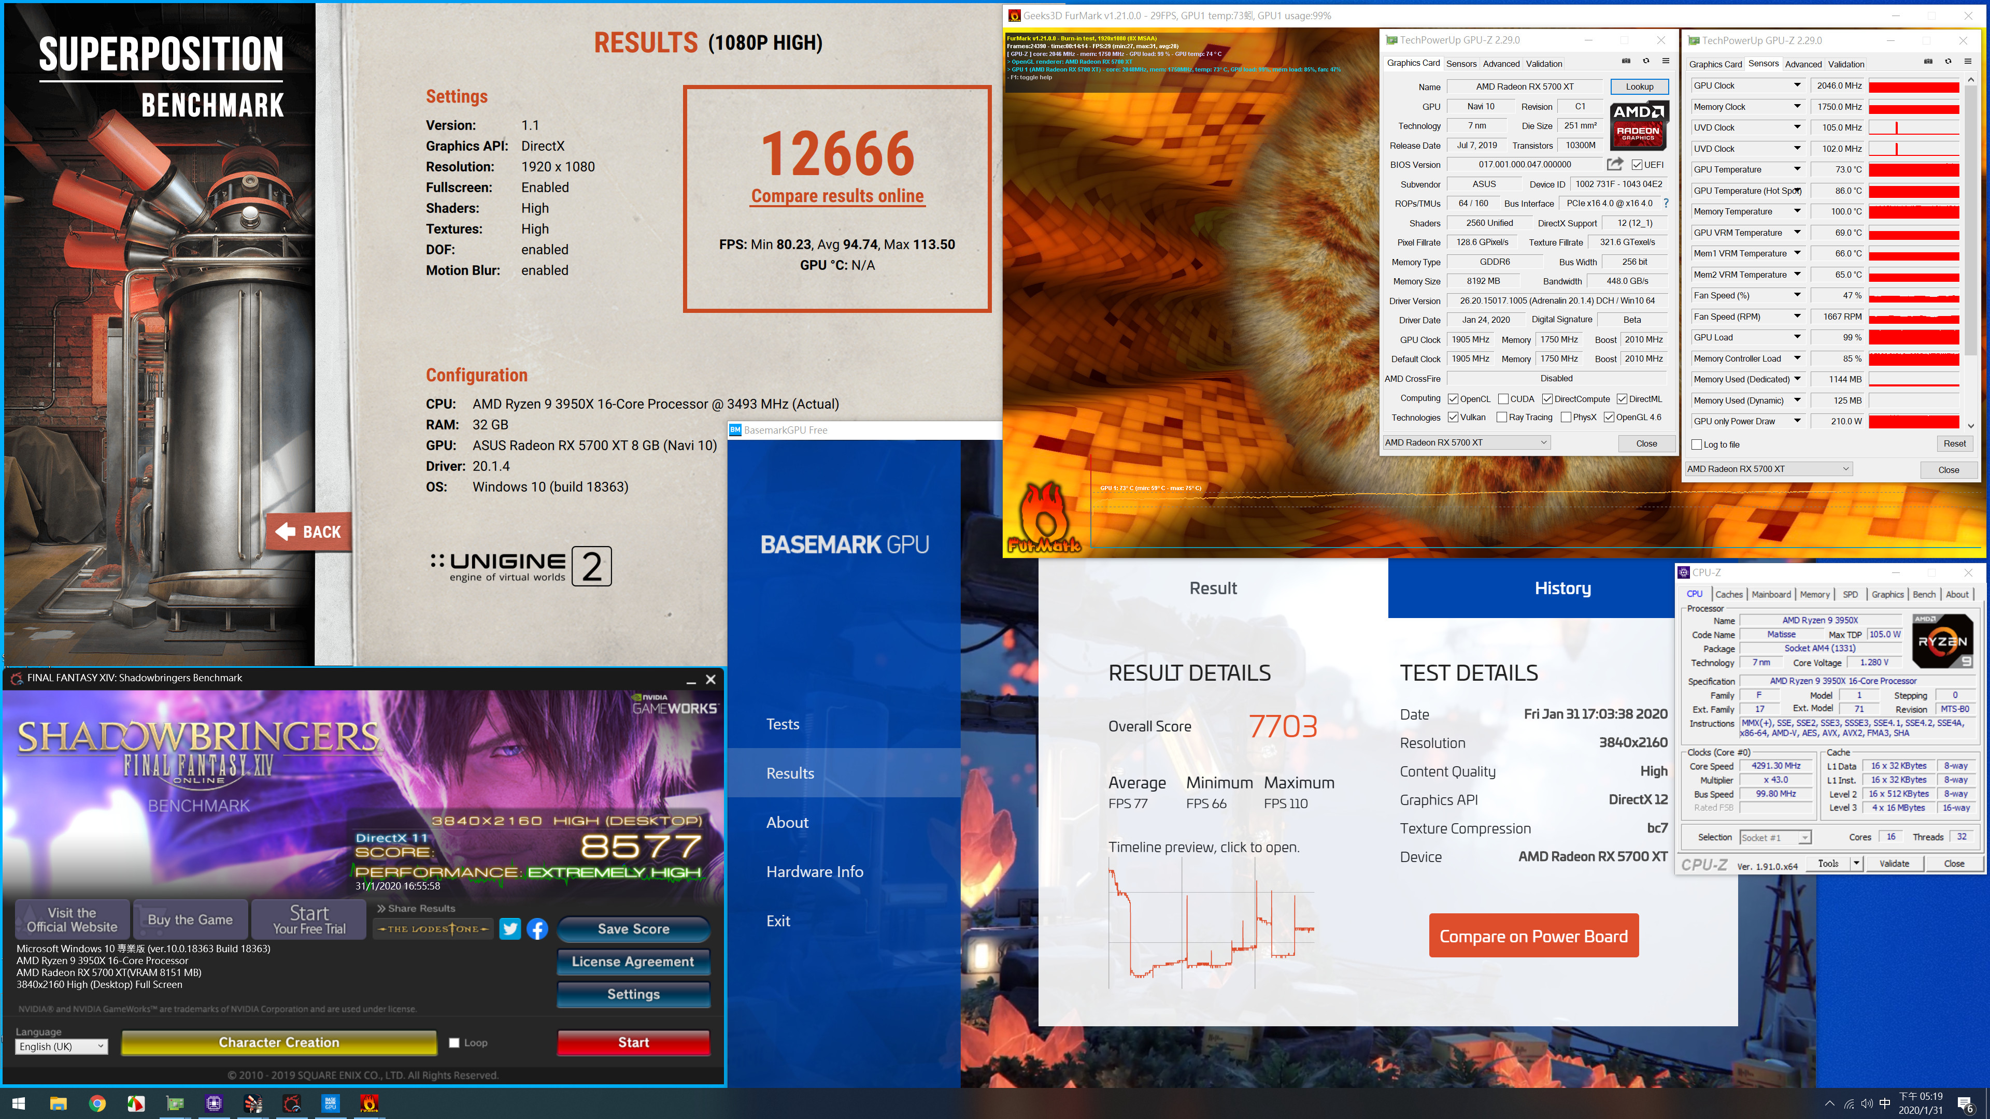Screen dimensions: 1990x1119
Task: Open the Language dropdown in FFXIV benchmark
Action: (61, 1046)
